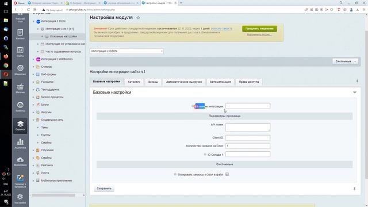
Task: Focus the Количество складов на Ozon field
Action: point(248,145)
